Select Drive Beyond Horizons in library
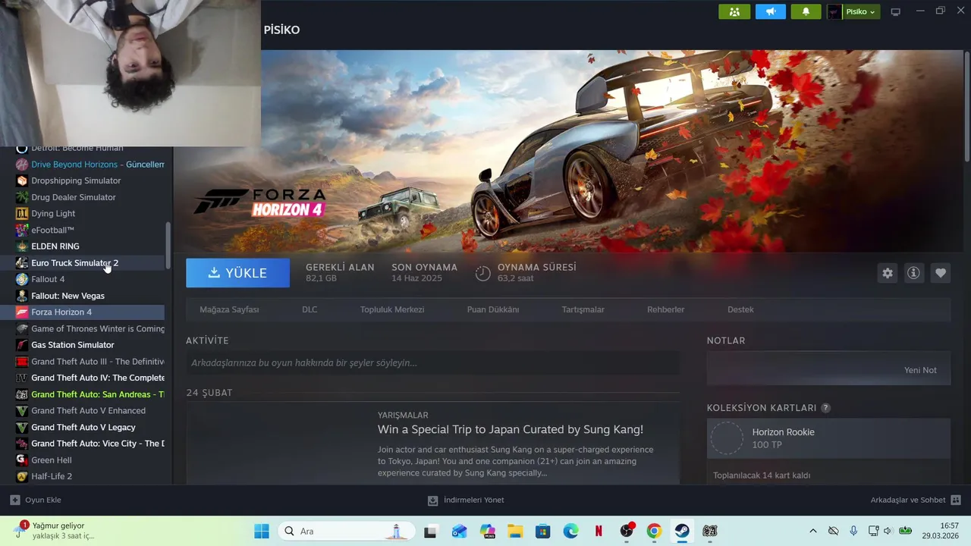 [x=90, y=165]
